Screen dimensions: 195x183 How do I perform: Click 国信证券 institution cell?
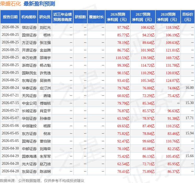[29, 35]
